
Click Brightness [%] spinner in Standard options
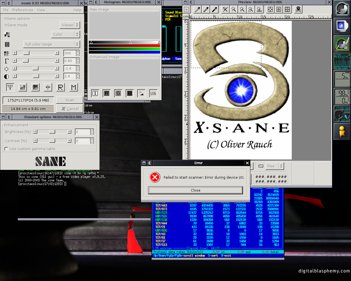pyautogui.click(x=92, y=132)
